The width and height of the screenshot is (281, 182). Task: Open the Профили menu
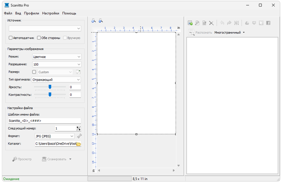(31, 13)
